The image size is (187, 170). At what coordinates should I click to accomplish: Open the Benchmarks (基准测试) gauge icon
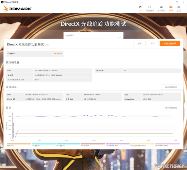[150, 7]
